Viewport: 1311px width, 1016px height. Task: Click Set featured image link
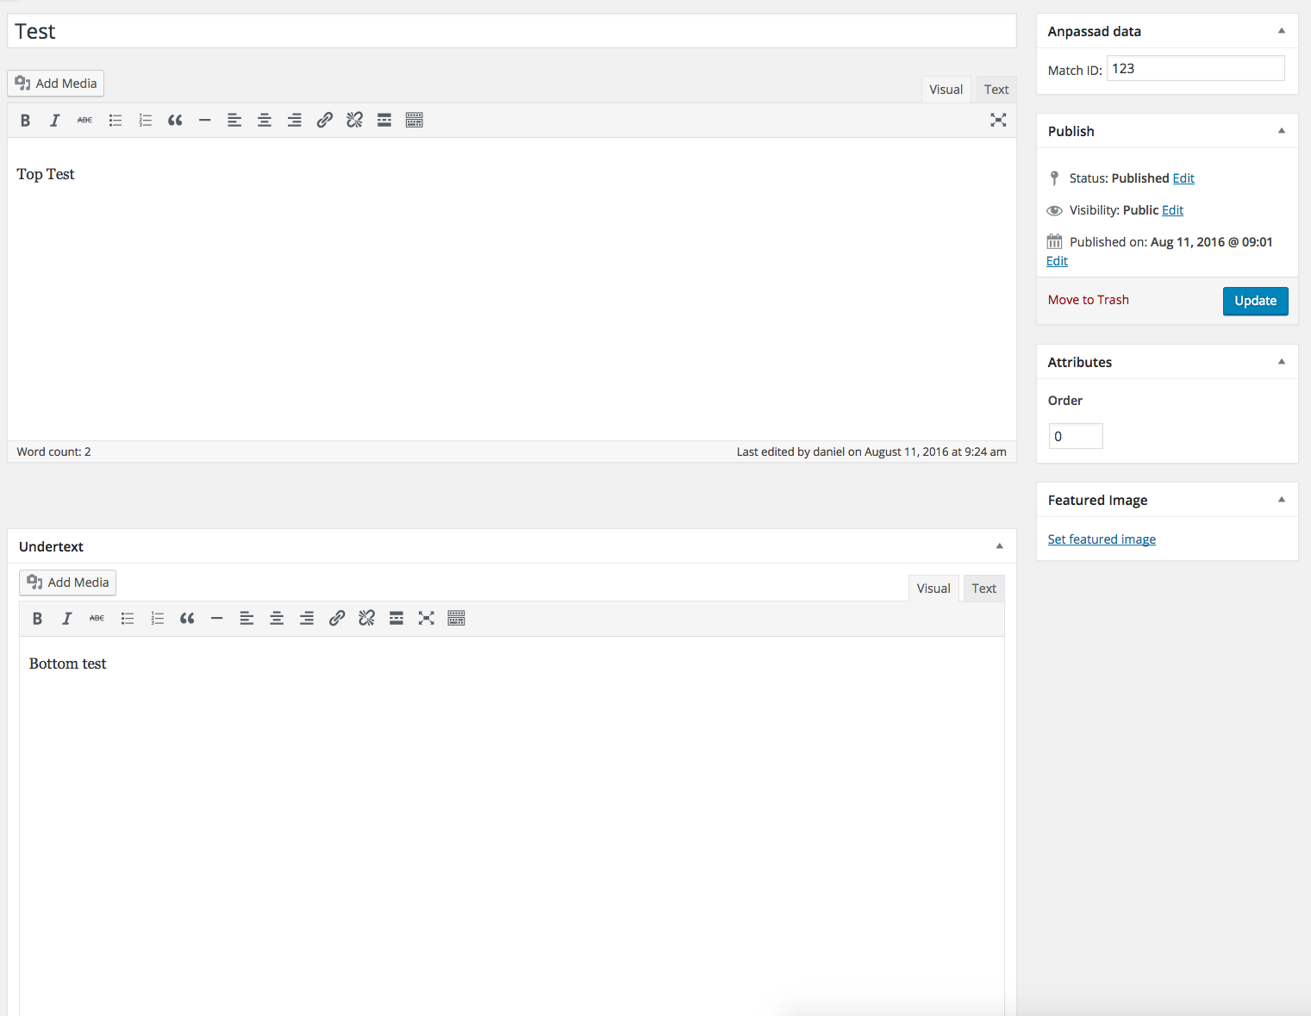click(x=1102, y=539)
